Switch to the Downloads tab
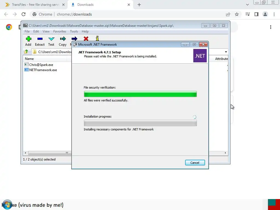 coord(100,5)
